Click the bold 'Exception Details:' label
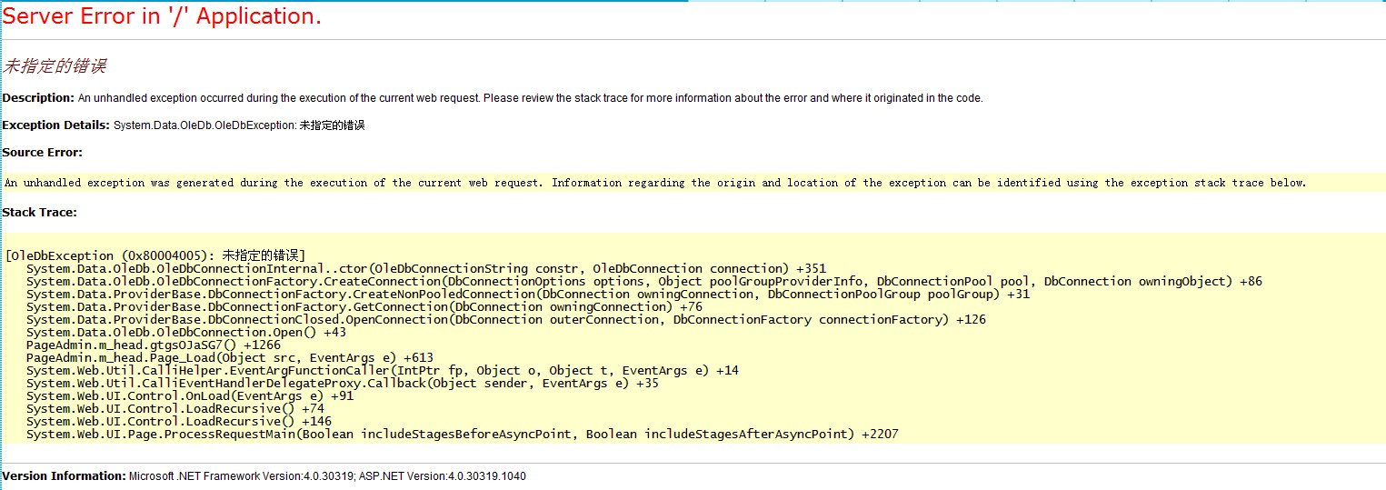The height and width of the screenshot is (490, 1386). pyautogui.click(x=56, y=125)
